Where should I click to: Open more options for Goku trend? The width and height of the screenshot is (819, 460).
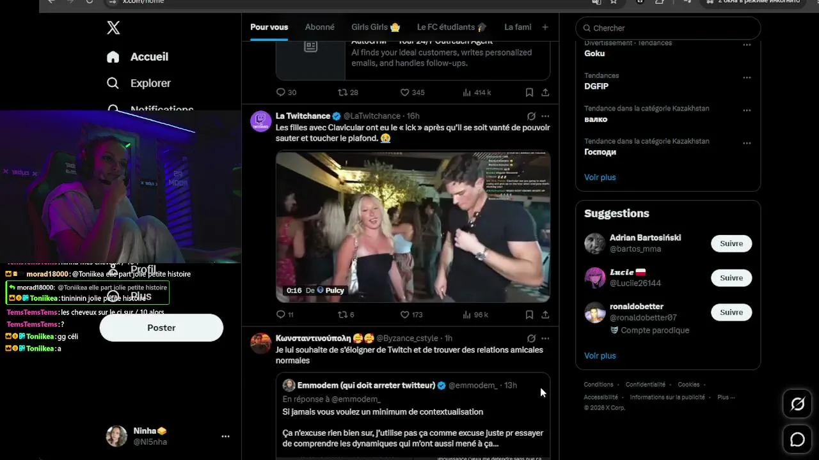pos(747,45)
